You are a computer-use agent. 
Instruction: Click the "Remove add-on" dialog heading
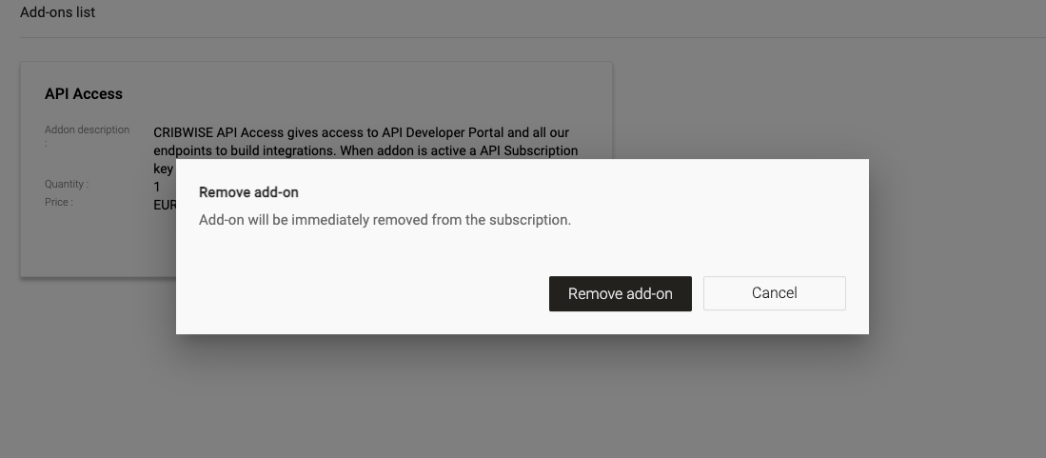(248, 192)
